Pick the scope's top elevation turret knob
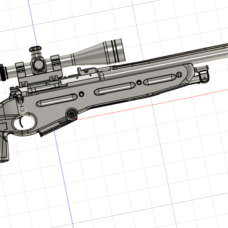 [35, 49]
